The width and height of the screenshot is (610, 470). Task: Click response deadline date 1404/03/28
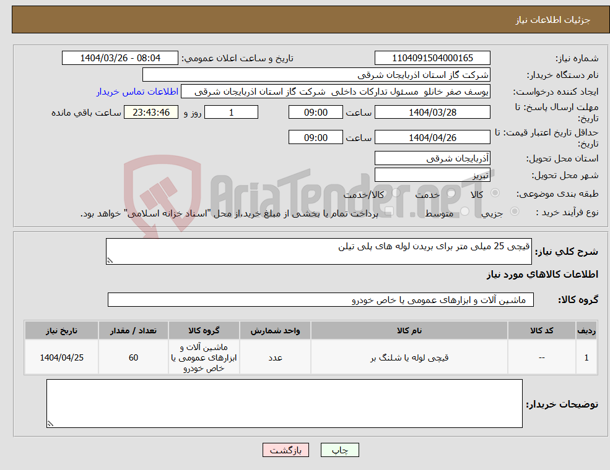pyautogui.click(x=432, y=113)
